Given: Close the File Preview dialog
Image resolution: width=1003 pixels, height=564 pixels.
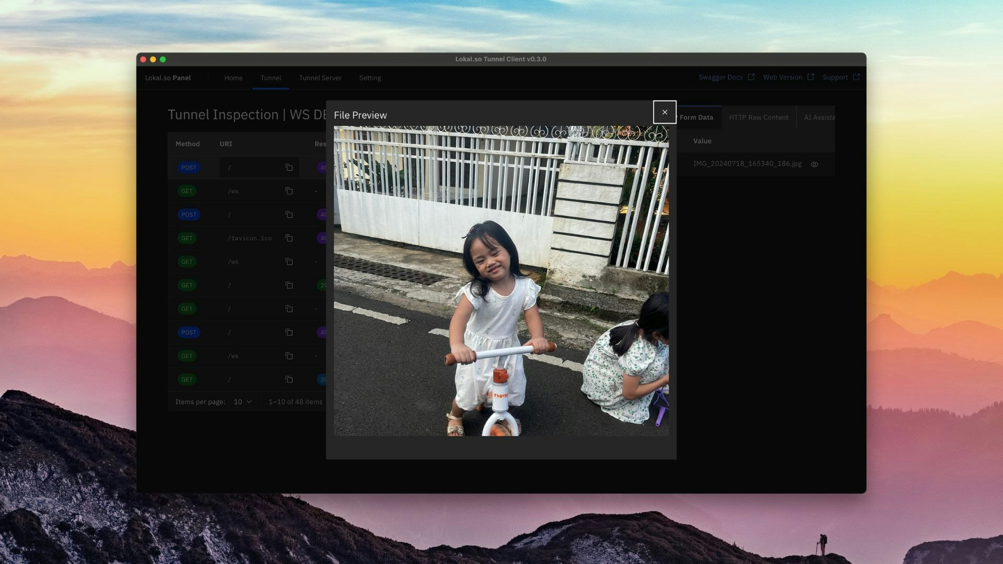Looking at the screenshot, I should (x=664, y=112).
